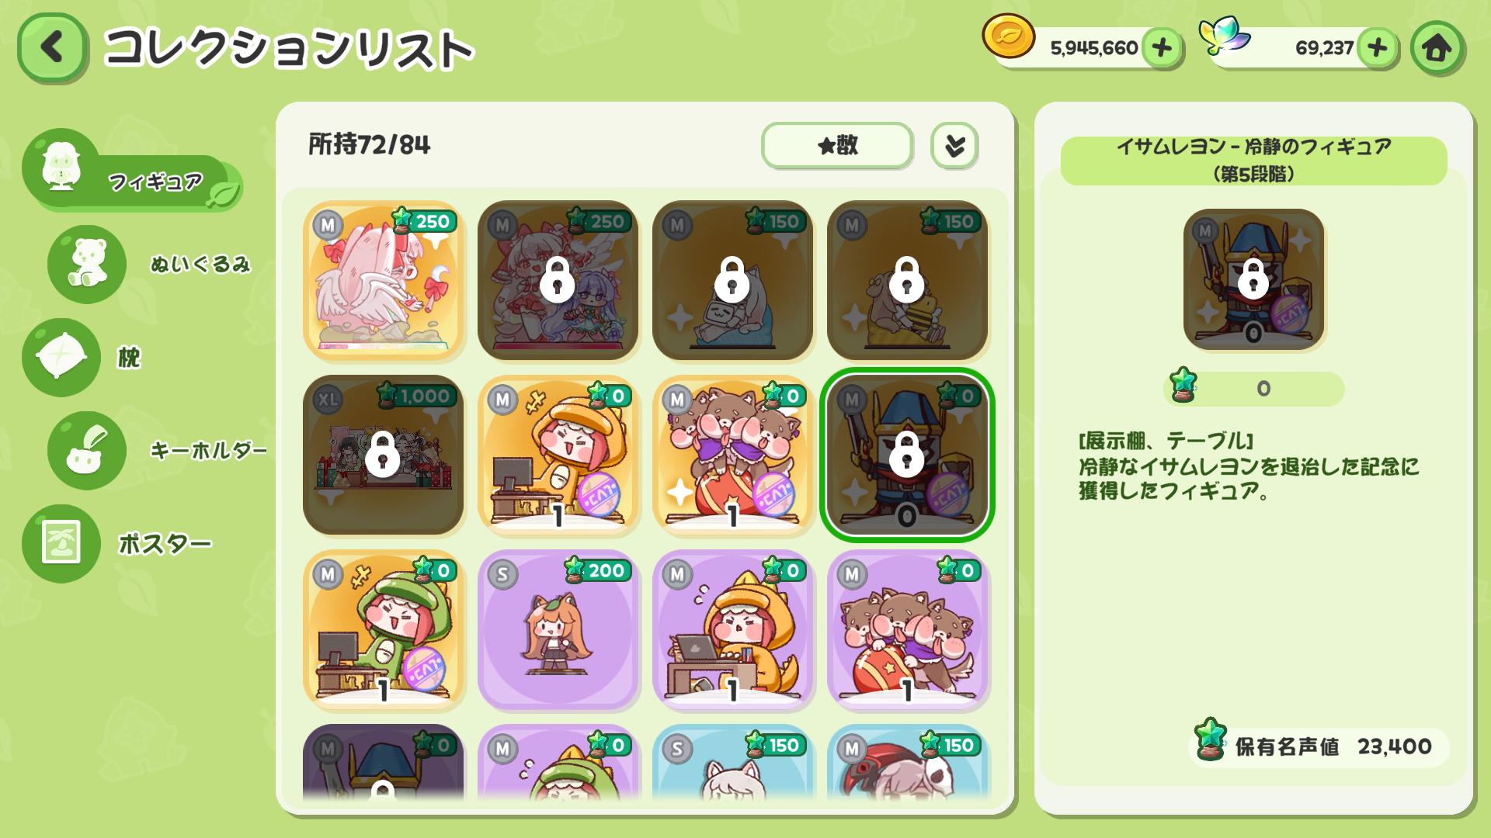Pick the S-size fox girl figure 200
Image resolution: width=1491 pixels, height=838 pixels.
click(x=558, y=629)
